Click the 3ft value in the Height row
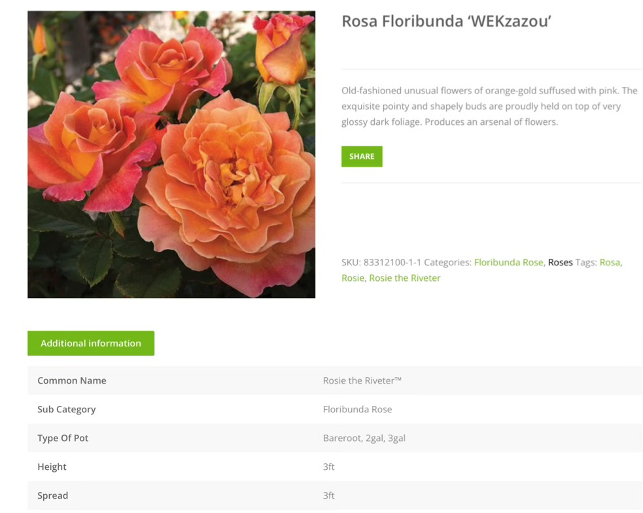 pos(329,467)
